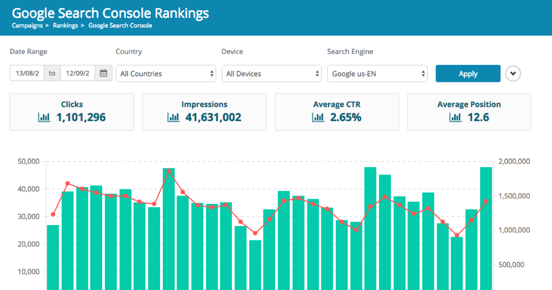Open the All Devices dropdown

[271, 74]
